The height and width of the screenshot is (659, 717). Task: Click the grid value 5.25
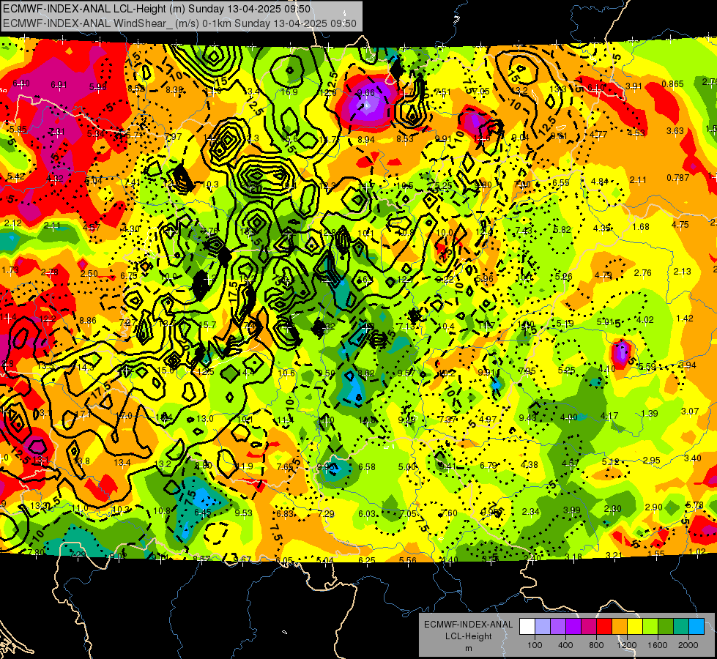pyautogui.click(x=567, y=371)
